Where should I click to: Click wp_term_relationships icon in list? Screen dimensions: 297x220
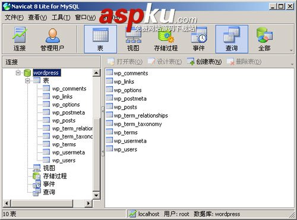[x=109, y=115]
